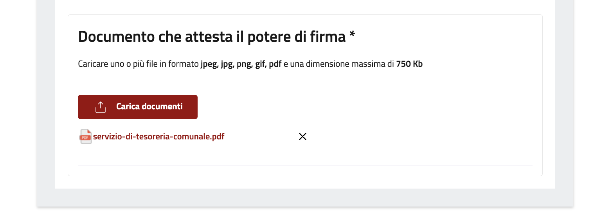Open the servizio-di-tesoreria-comunale.pdf link
The width and height of the screenshot is (594, 221).
point(158,137)
